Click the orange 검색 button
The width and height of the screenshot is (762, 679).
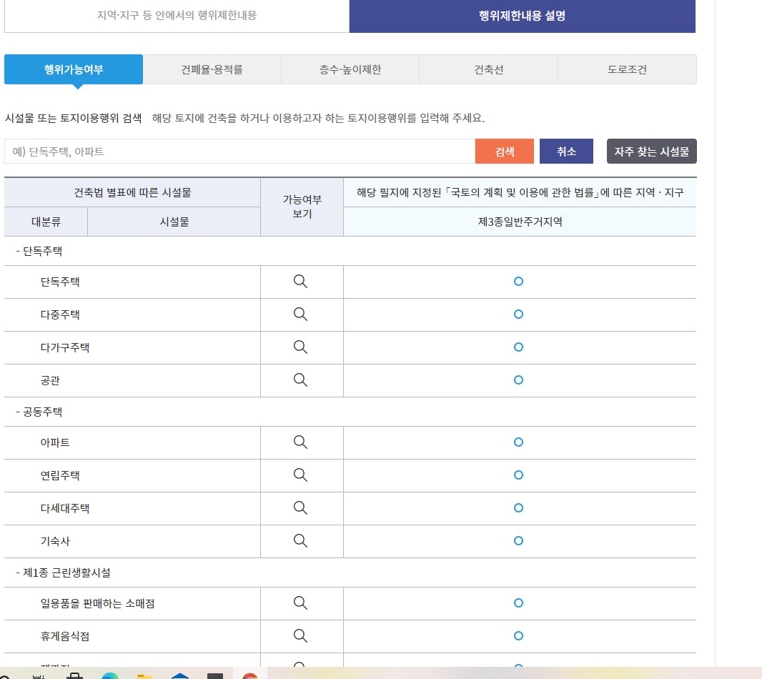pyautogui.click(x=505, y=152)
